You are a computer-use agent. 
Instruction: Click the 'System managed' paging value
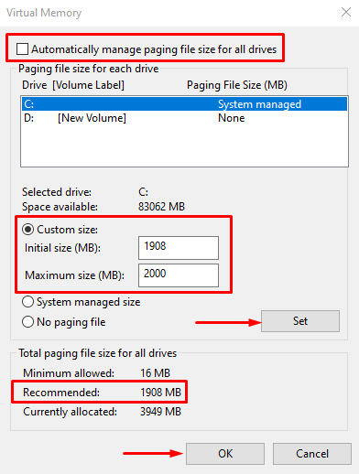click(259, 104)
